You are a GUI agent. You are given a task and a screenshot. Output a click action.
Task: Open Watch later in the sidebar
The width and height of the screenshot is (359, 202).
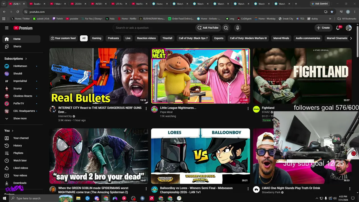point(21,160)
